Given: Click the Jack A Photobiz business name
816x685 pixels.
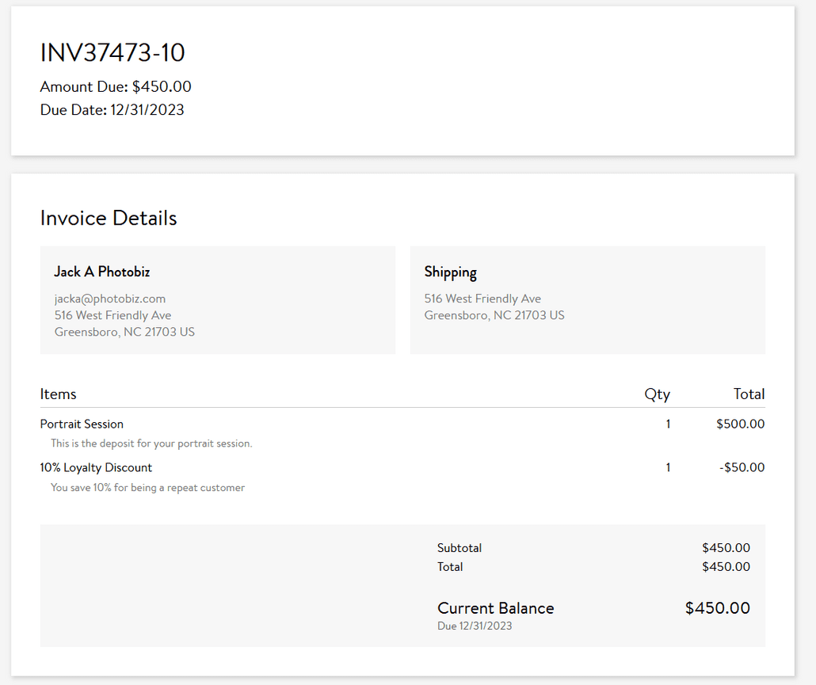Looking at the screenshot, I should tap(101, 271).
